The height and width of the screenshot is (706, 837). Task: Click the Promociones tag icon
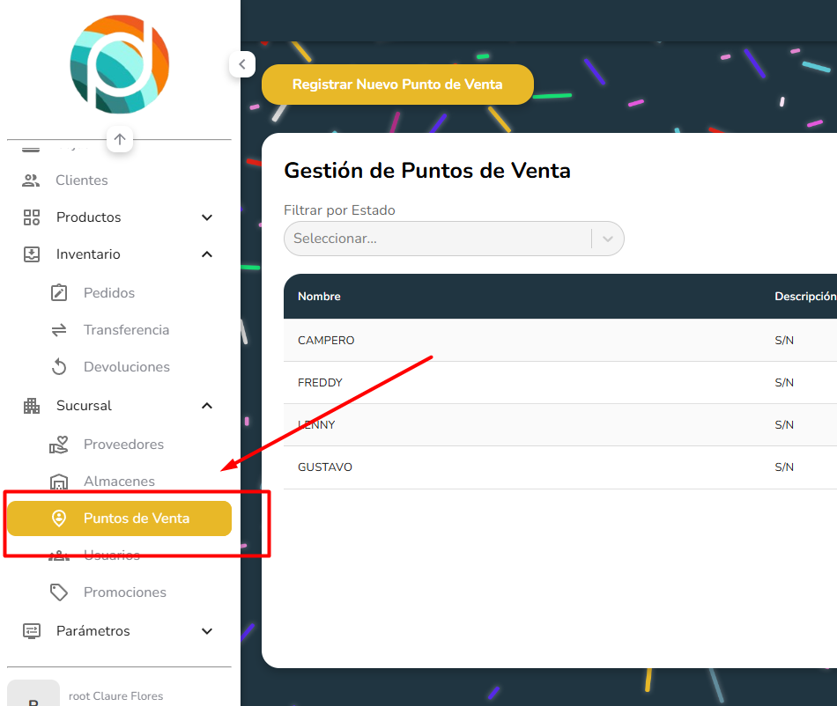59,592
